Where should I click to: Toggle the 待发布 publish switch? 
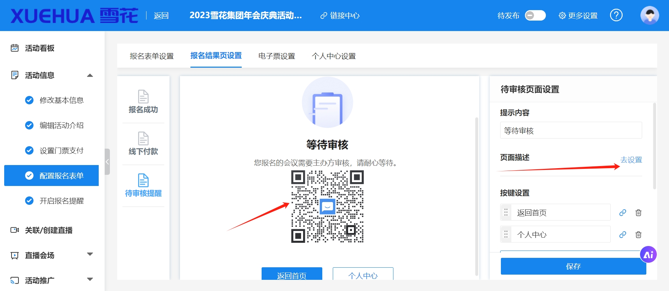click(535, 15)
